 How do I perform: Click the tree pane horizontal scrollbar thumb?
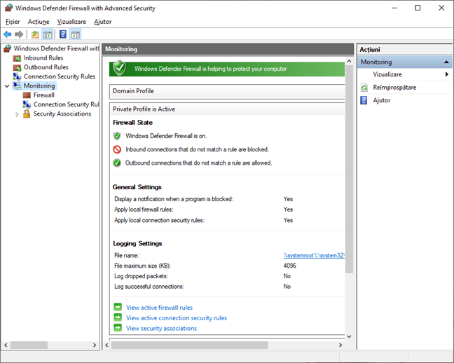pos(29,345)
